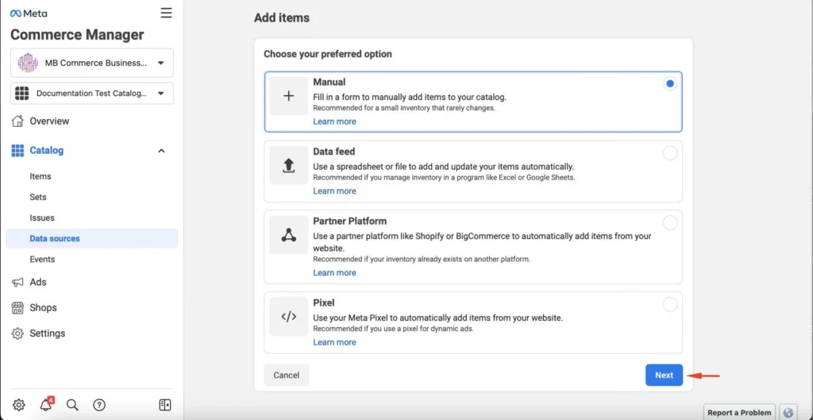Viewport: 813px width, 420px height.
Task: Click the notifications bell icon
Action: 46,405
